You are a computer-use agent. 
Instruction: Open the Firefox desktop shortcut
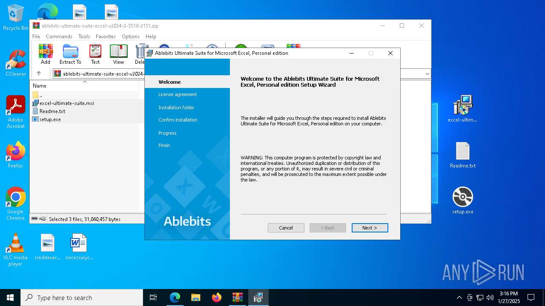16,155
